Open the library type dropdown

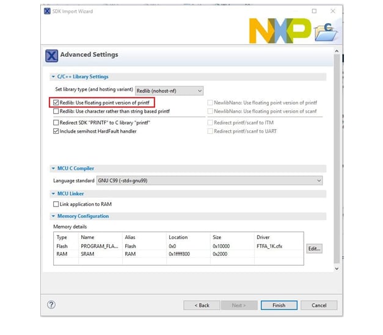pos(169,90)
